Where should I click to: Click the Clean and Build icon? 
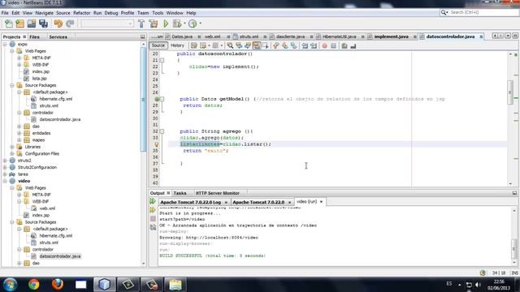pyautogui.click(x=154, y=24)
